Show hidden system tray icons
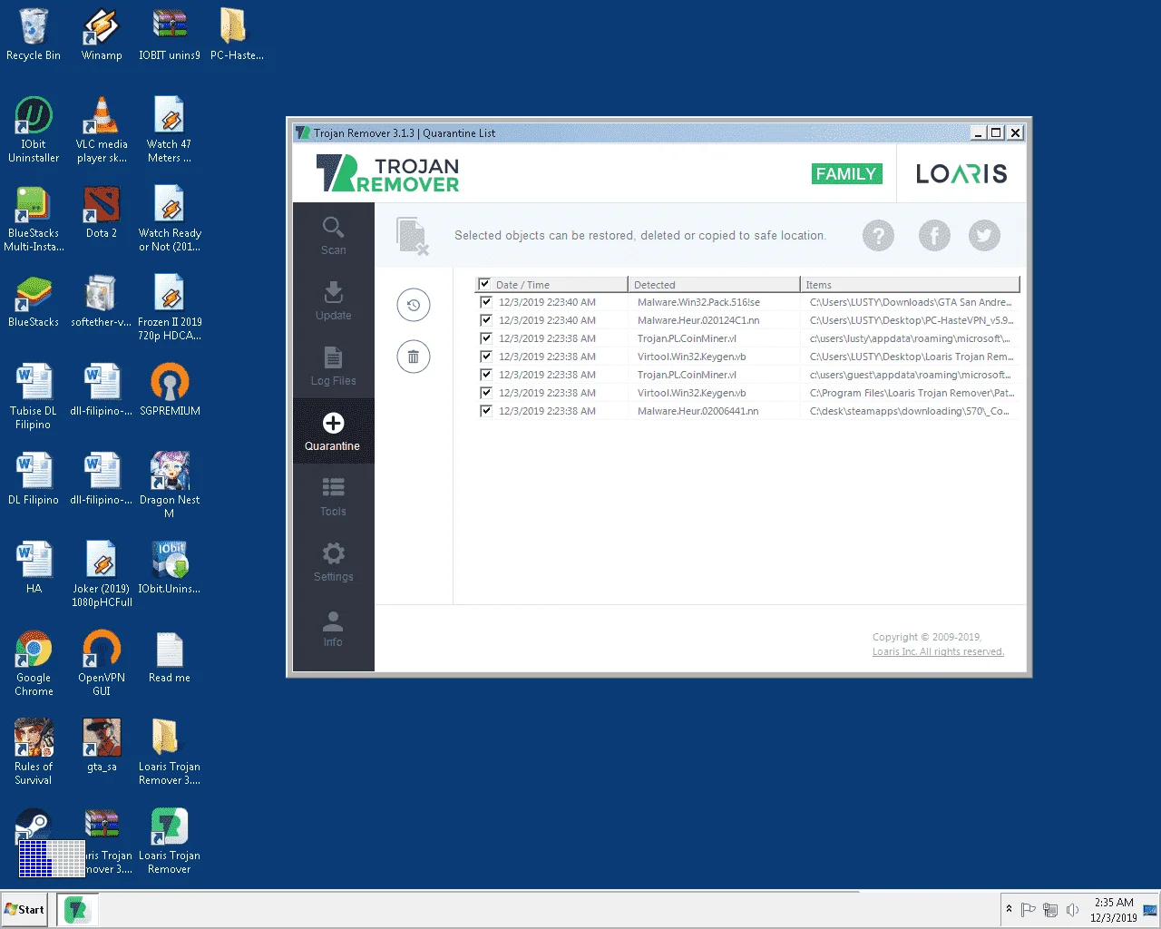Image resolution: width=1161 pixels, height=929 pixels. (x=1009, y=909)
